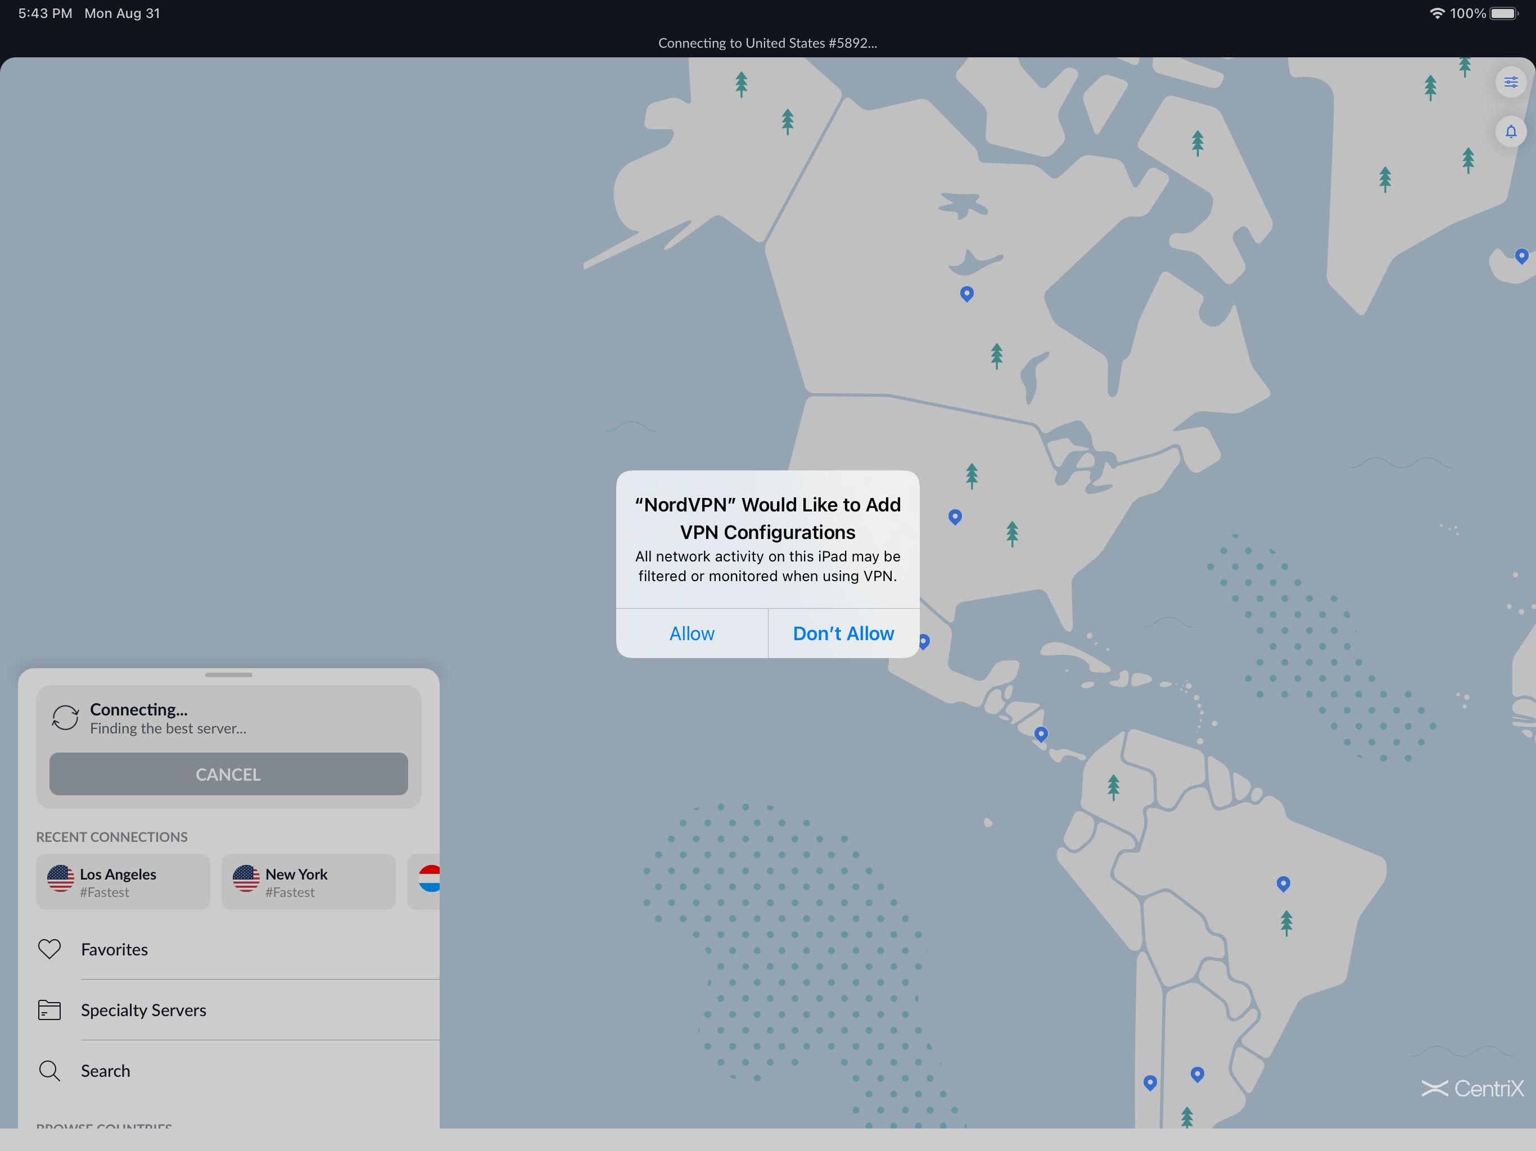
Task: Reconnect to New York recent connection
Action: pos(308,882)
